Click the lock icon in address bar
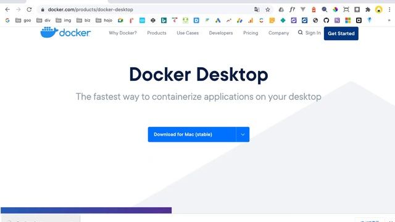The image size is (395, 222). (x=43, y=10)
